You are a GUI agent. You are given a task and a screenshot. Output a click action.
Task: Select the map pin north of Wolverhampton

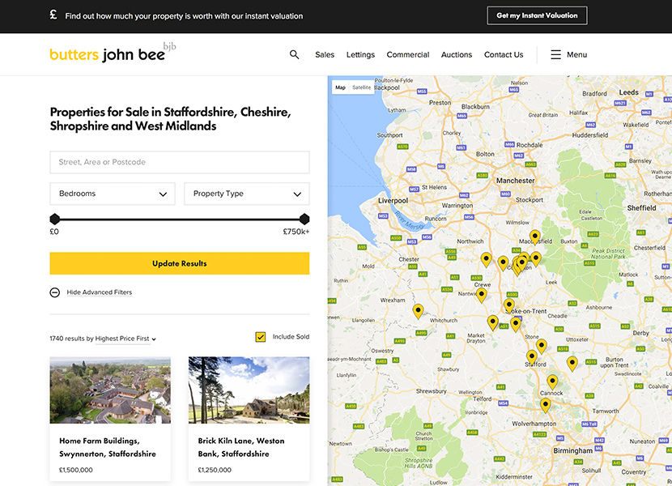click(545, 404)
